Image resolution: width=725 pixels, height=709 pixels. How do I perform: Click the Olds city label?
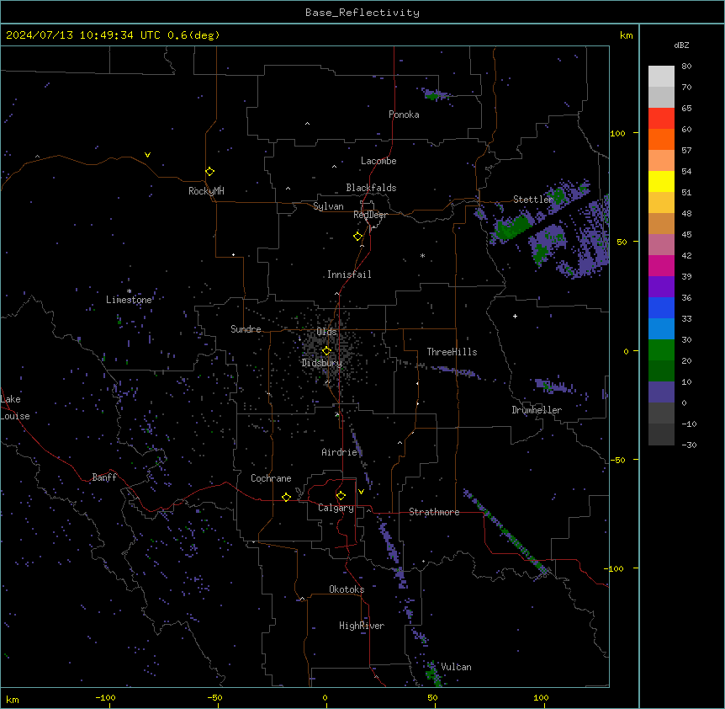pos(326,332)
